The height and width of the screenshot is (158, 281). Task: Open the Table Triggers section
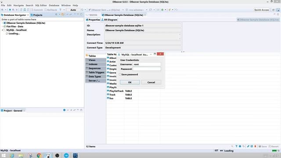(x=96, y=72)
